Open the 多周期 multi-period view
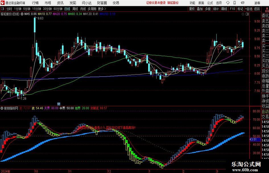The width and height of the screenshot is (269, 173). (x=92, y=9)
